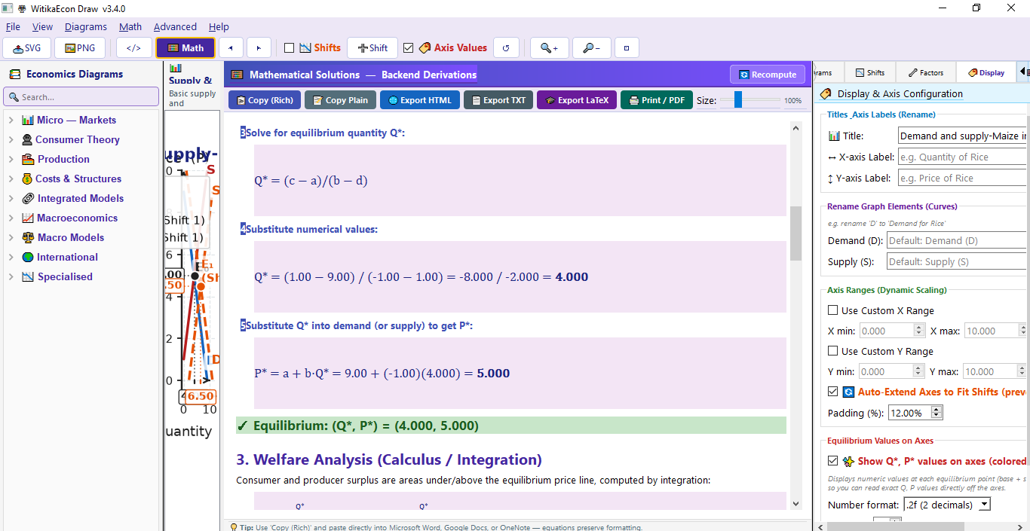Click the right arrow navigation button
The height and width of the screenshot is (531, 1030).
[259, 47]
